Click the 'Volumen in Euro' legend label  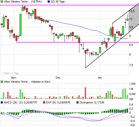[x=41, y=82]
